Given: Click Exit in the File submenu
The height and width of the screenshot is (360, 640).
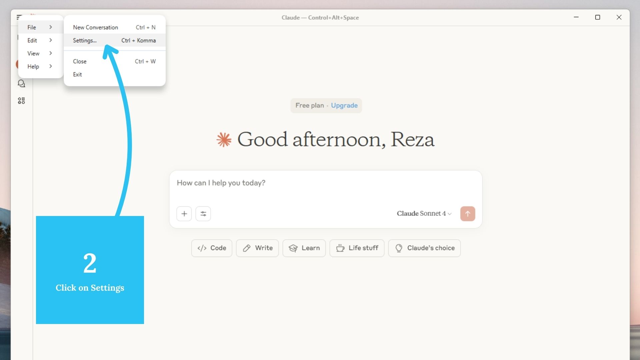Looking at the screenshot, I should [x=77, y=74].
